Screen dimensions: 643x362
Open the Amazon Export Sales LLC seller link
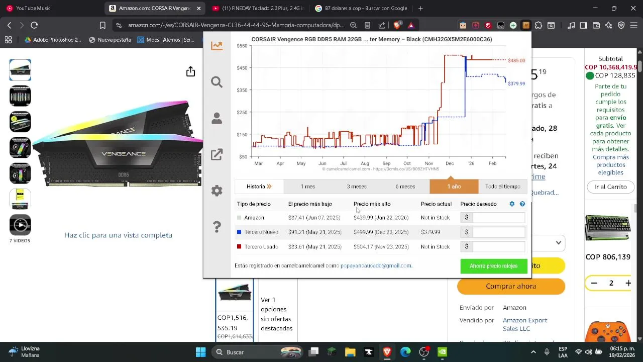525,324
